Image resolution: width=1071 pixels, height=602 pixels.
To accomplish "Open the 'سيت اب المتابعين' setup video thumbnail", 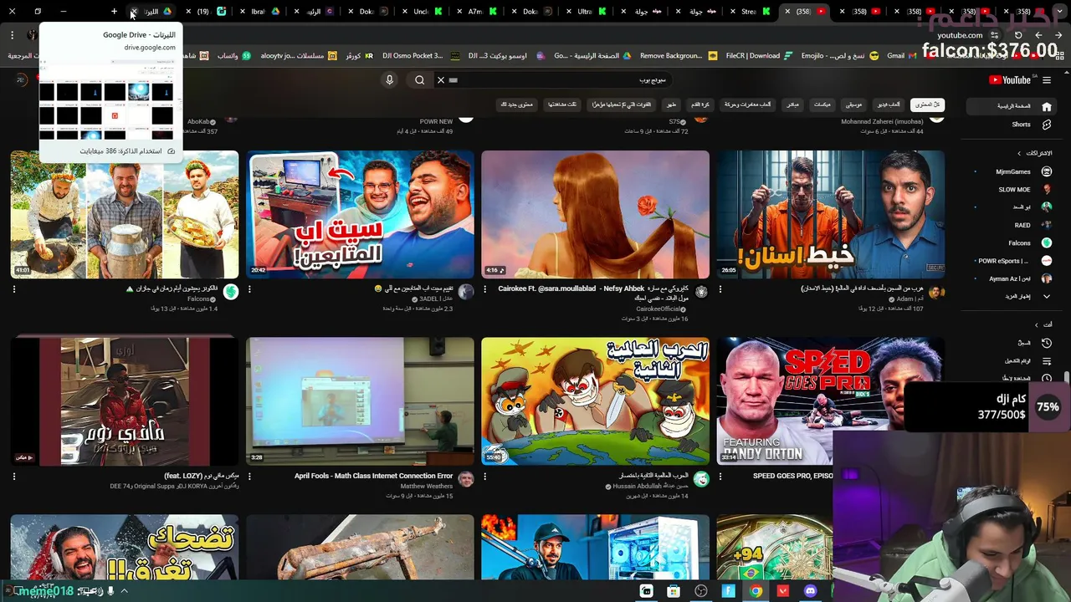I will (x=360, y=214).
